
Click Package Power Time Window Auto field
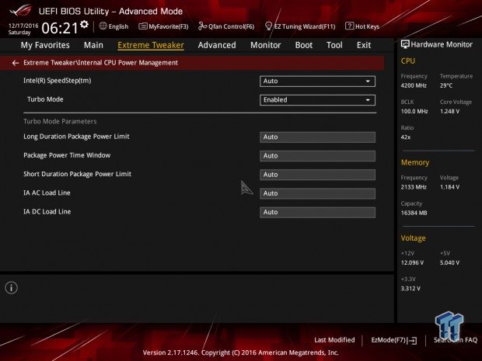coord(317,156)
